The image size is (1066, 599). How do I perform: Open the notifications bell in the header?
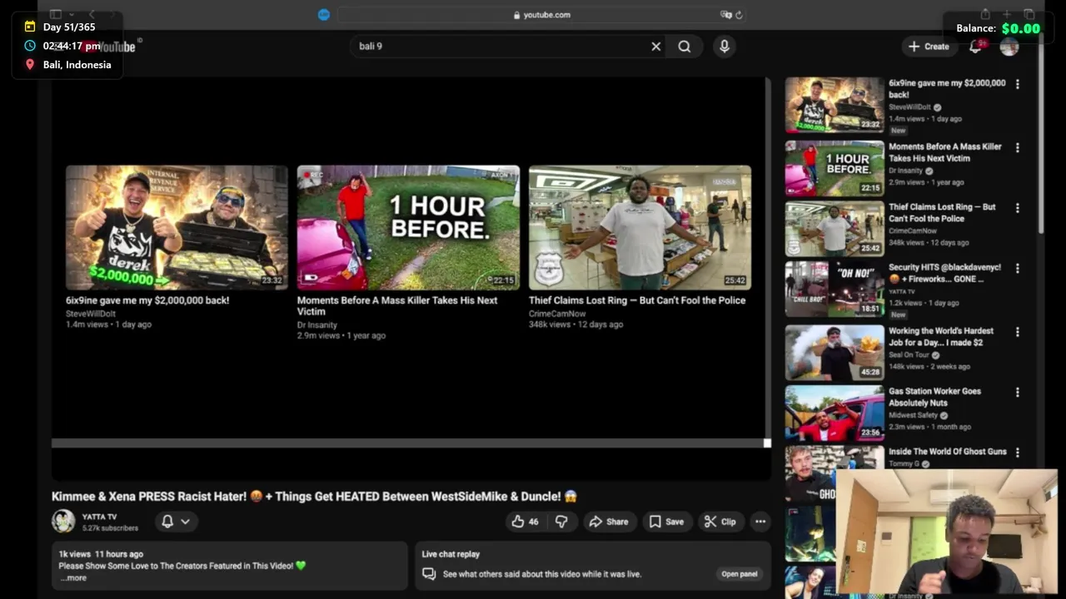coord(976,47)
